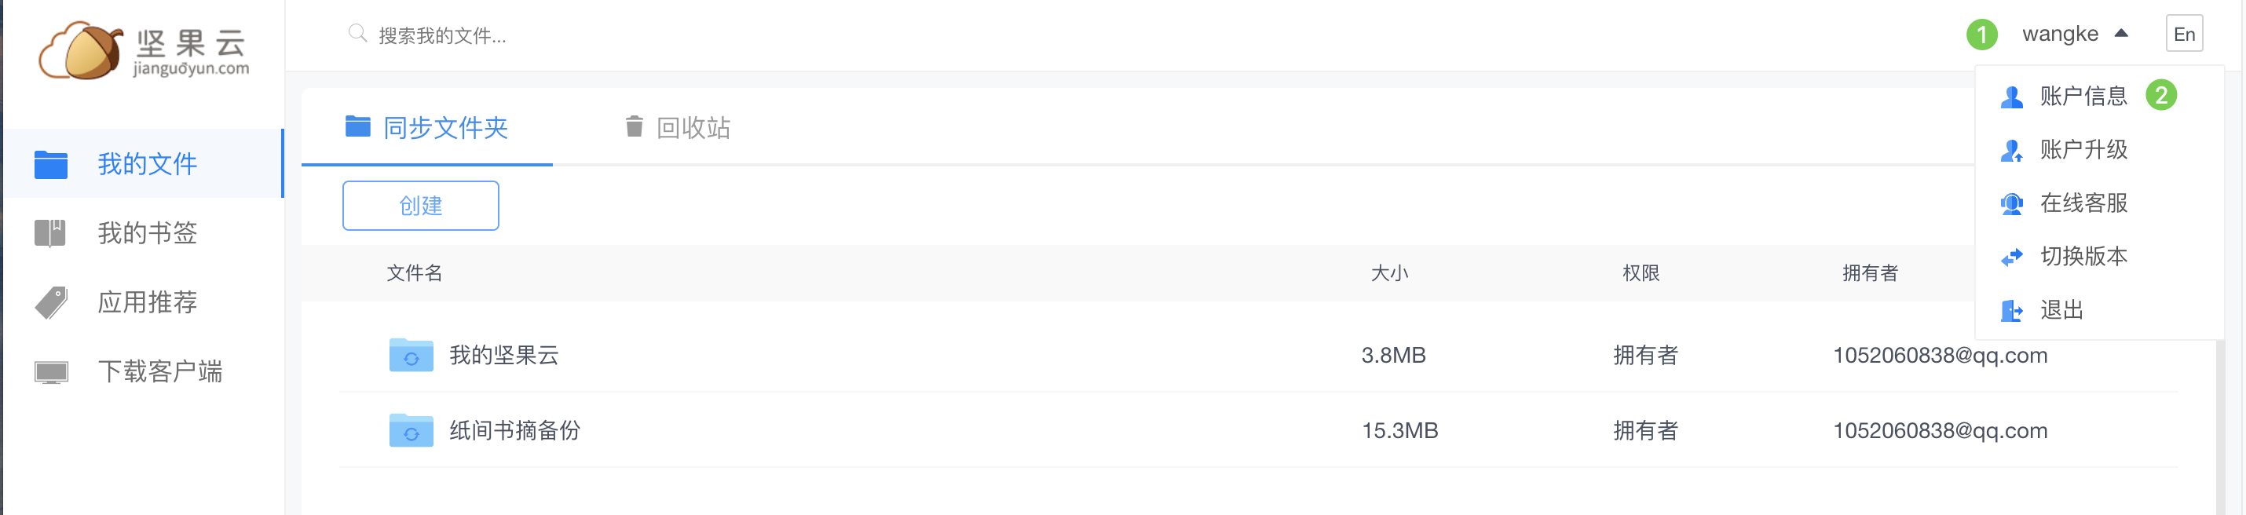Click the App Recommendations tag icon
This screenshot has height=515, width=2246.
click(x=50, y=302)
